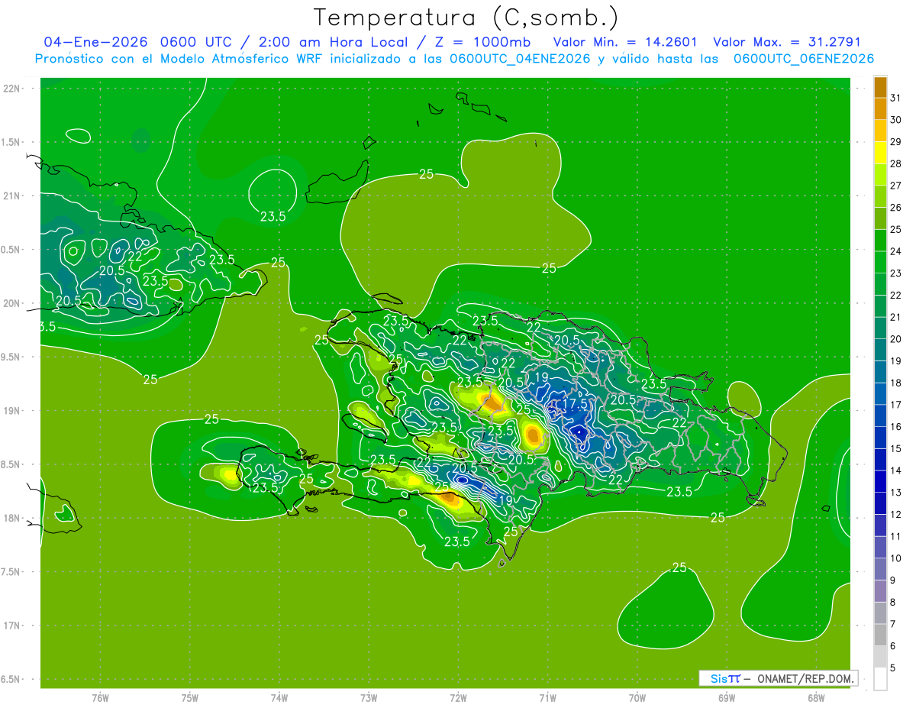Image resolution: width=916 pixels, height=708 pixels.
Task: Click the '72W' longitude axis label
Action: coord(458,697)
